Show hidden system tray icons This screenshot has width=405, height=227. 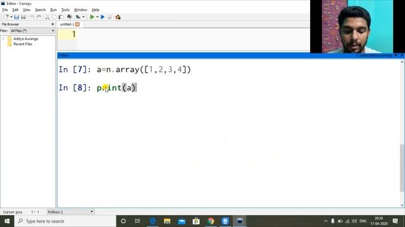[x=325, y=221]
